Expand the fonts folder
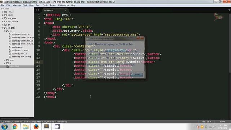 [x=5, y=60]
